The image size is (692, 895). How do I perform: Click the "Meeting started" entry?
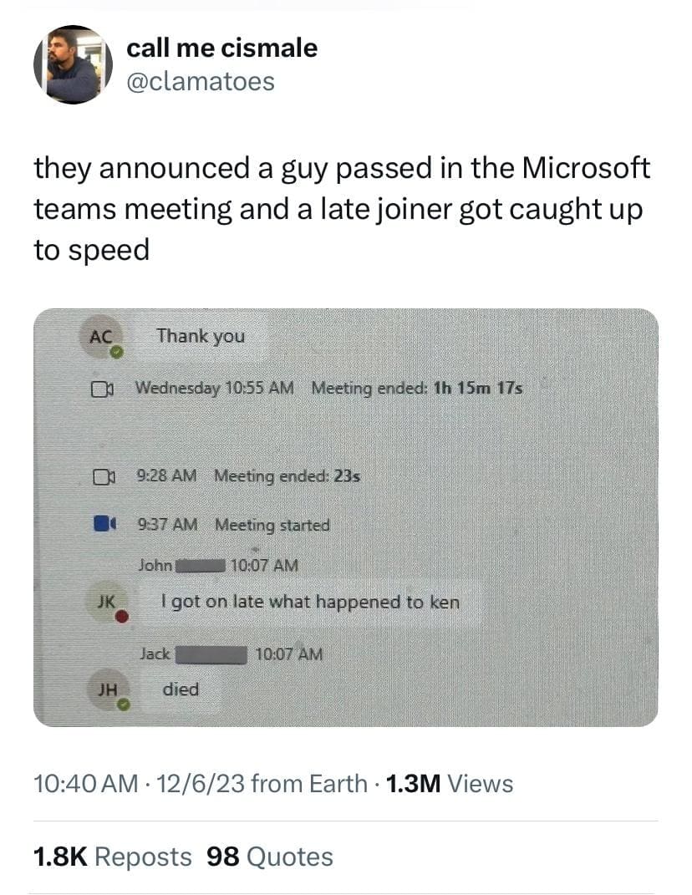click(272, 526)
